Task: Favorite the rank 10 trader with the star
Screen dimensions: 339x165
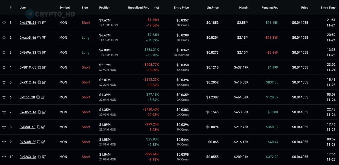Action: pos(4,157)
